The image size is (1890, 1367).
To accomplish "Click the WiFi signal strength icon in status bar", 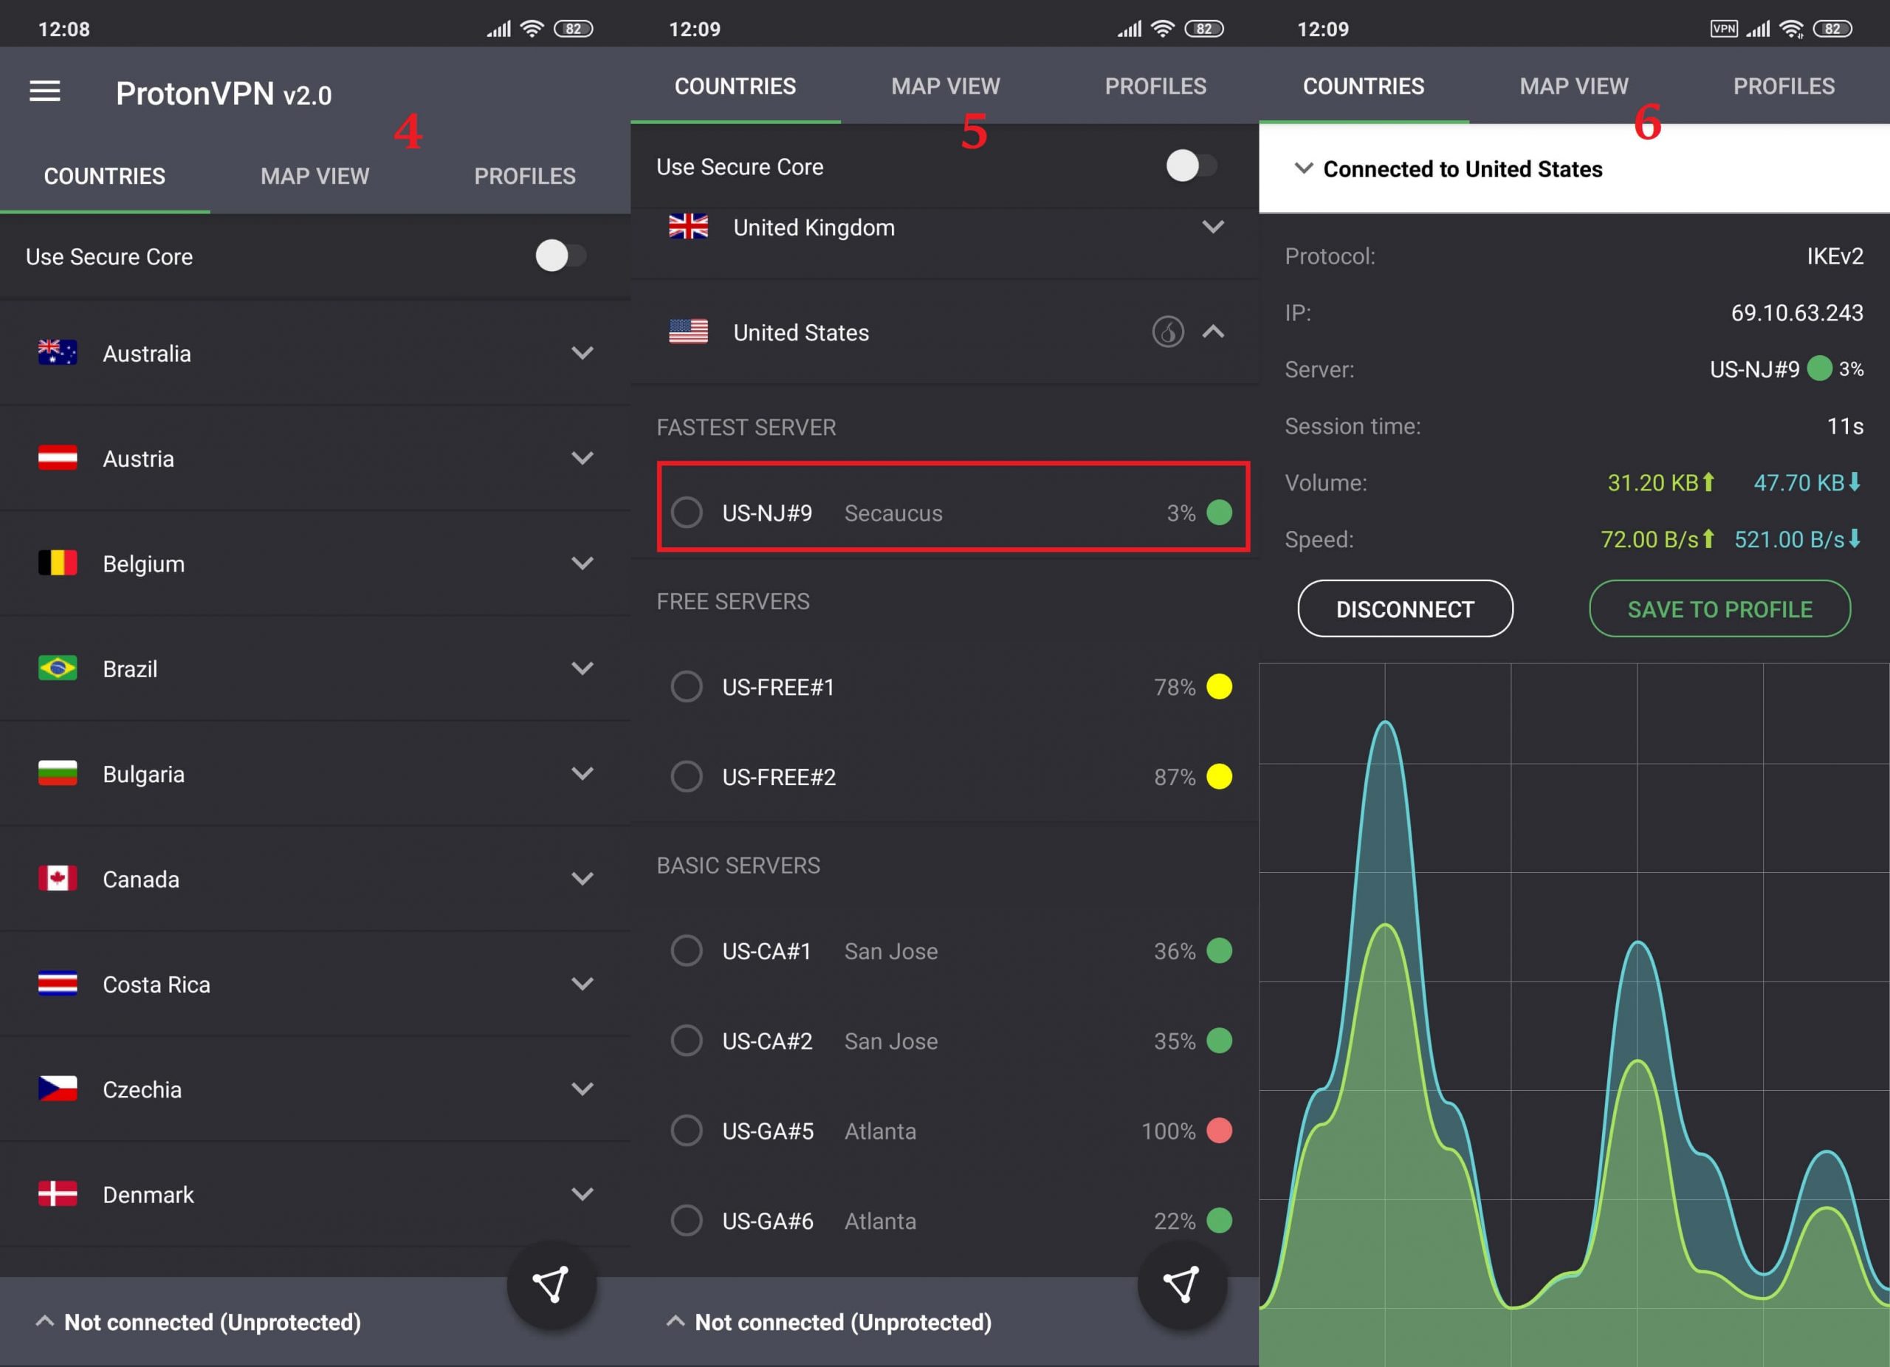I will [x=549, y=24].
